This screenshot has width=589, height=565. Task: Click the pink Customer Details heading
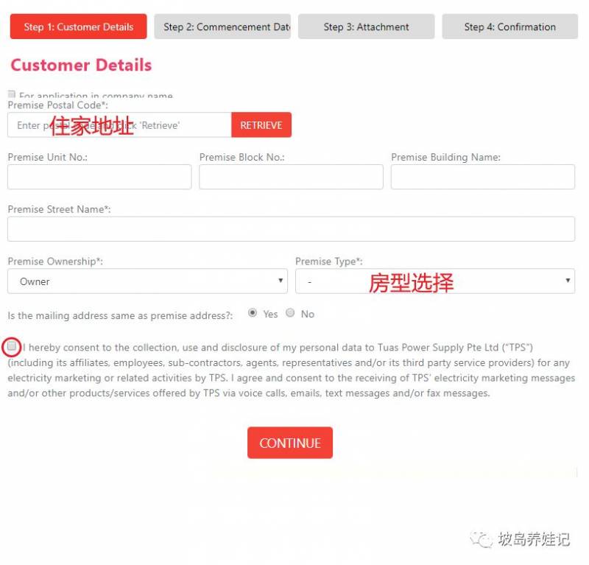(81, 65)
